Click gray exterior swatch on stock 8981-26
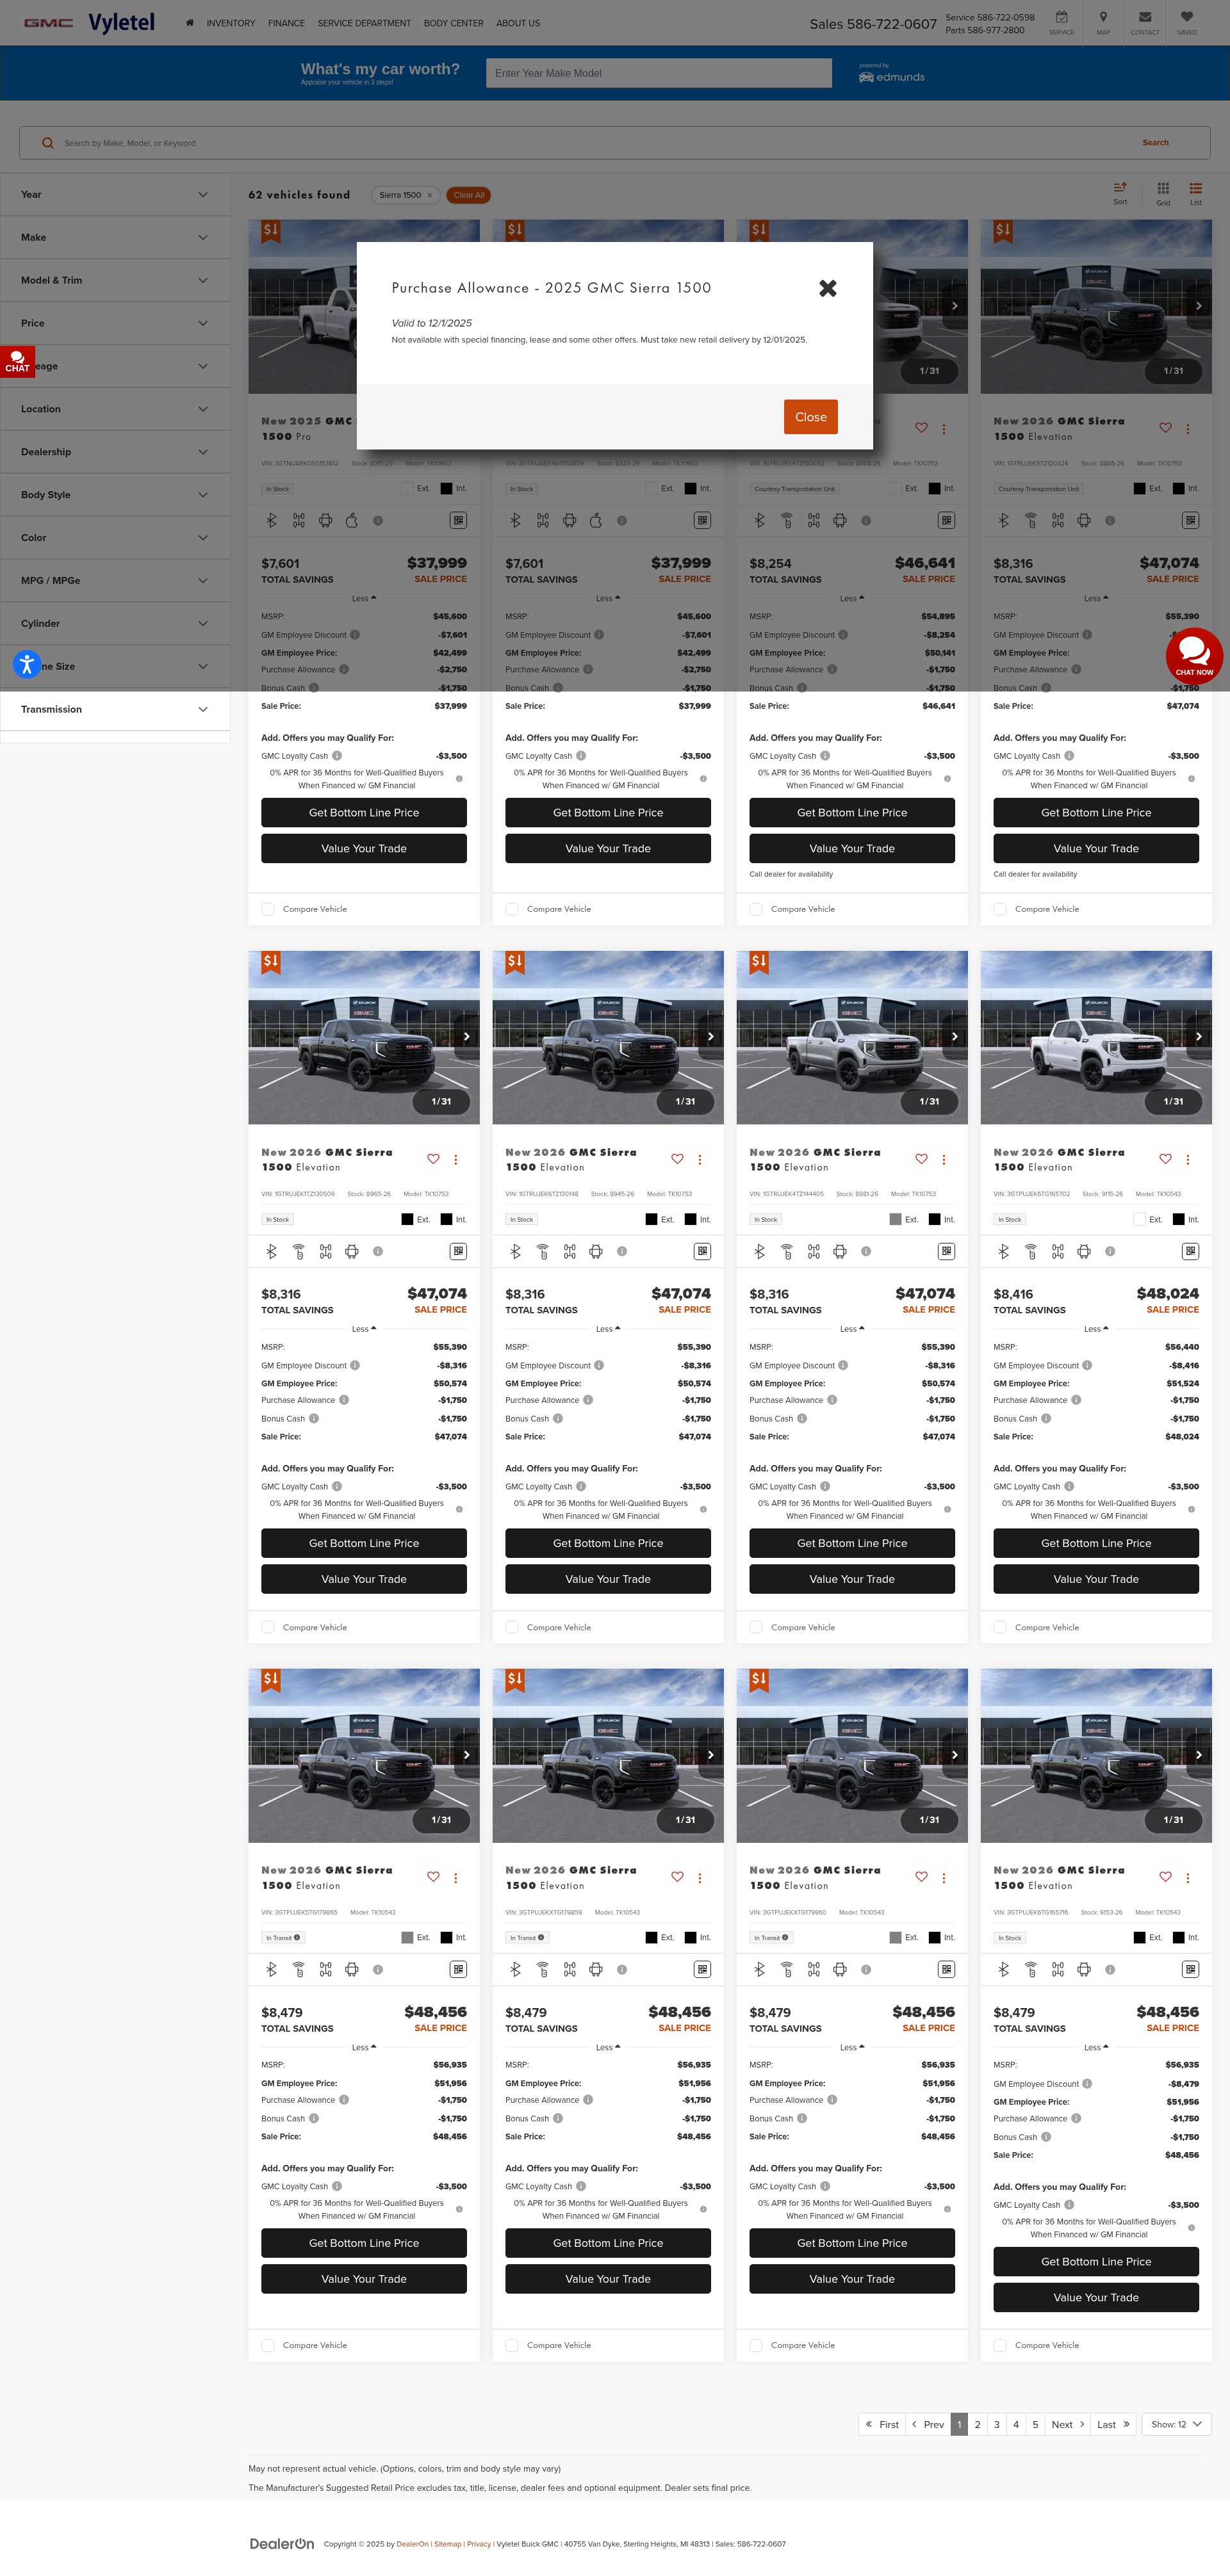Viewport: 1230px width, 2576px height. point(896,1219)
